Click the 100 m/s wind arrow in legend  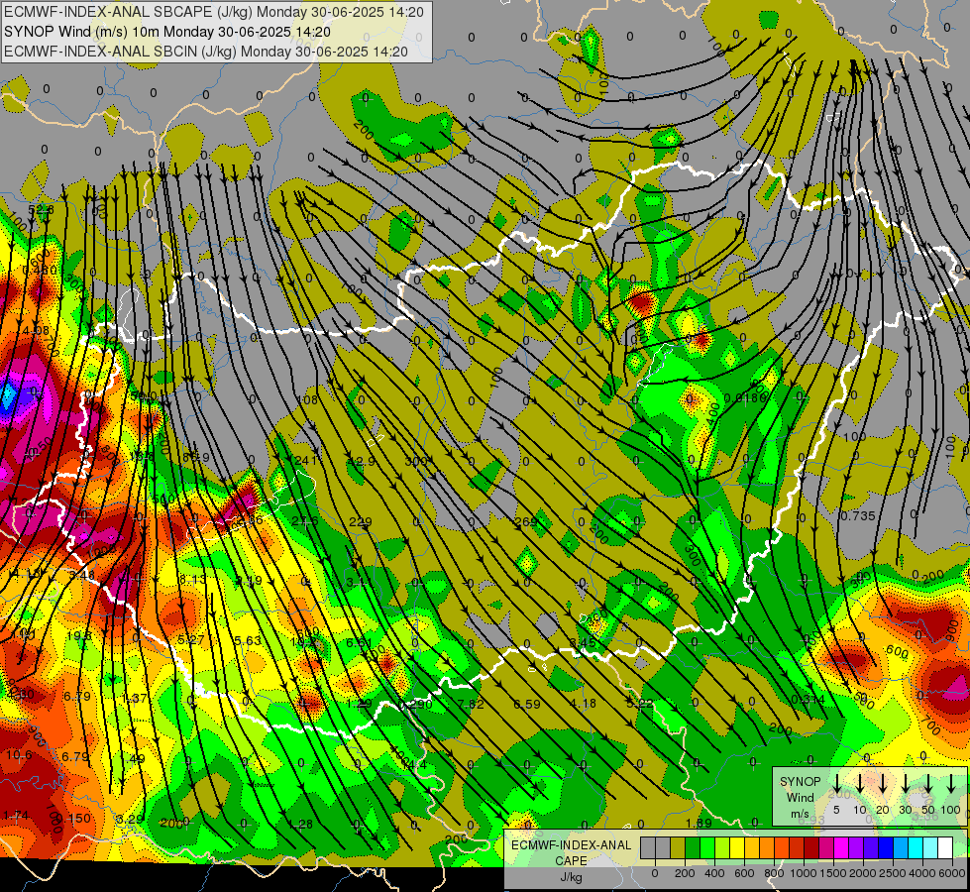[x=951, y=784]
